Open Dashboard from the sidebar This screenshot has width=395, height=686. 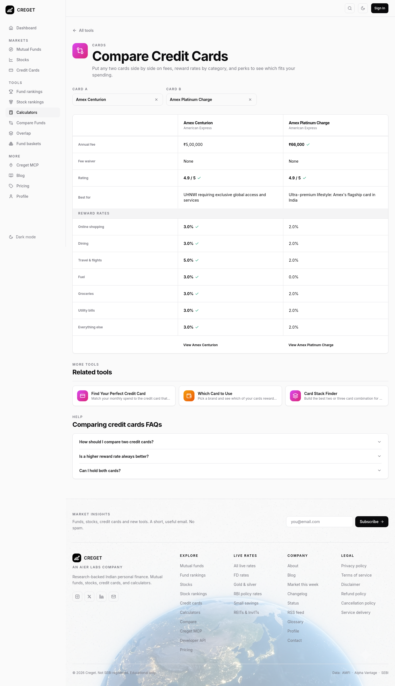pos(33,28)
